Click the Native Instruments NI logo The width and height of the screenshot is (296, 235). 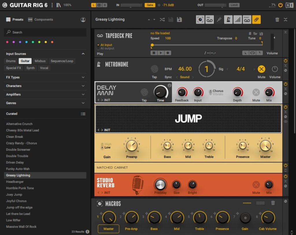pos(289,5)
